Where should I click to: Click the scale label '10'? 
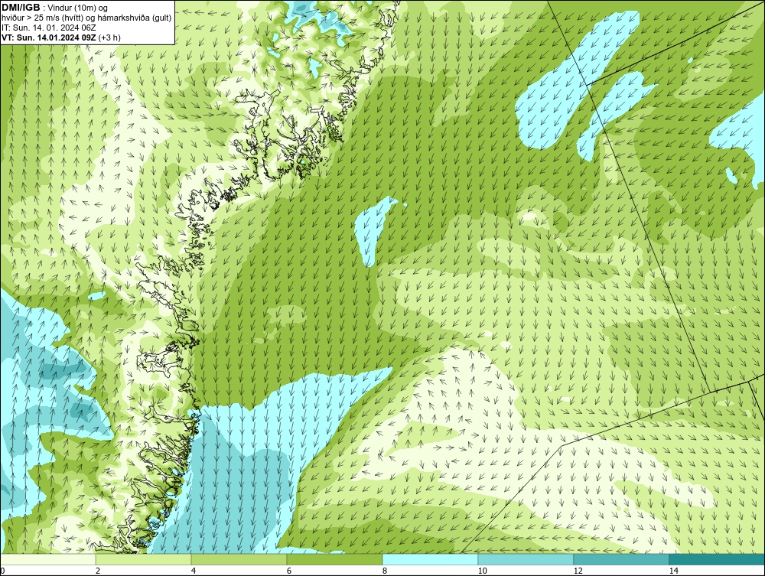coord(482,571)
